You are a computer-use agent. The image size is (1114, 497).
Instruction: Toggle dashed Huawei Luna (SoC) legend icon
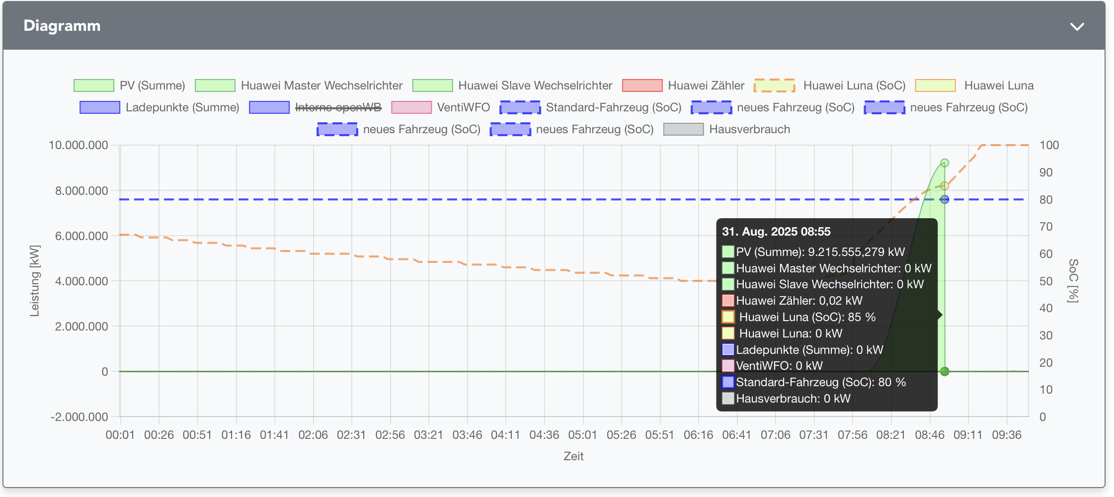pos(774,85)
